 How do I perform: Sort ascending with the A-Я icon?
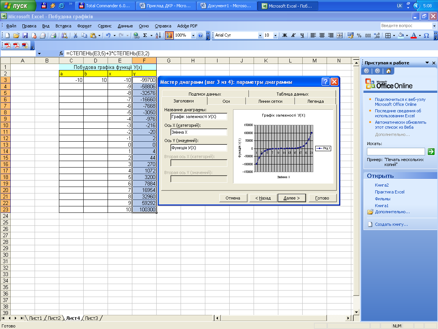pyautogui.click(x=158, y=35)
